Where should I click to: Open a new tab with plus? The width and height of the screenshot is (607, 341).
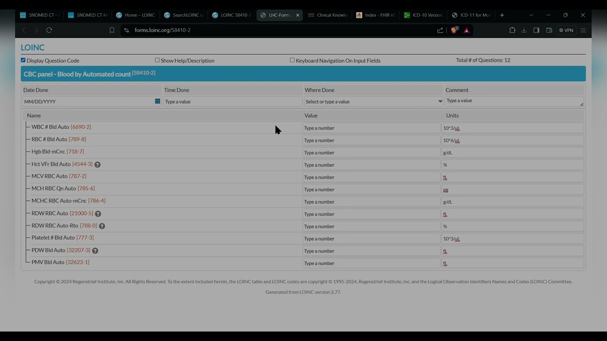pyautogui.click(x=502, y=15)
